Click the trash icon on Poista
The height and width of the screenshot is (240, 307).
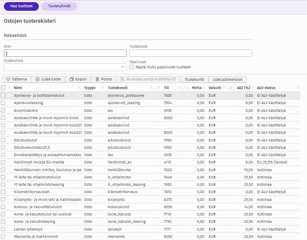coord(97,79)
